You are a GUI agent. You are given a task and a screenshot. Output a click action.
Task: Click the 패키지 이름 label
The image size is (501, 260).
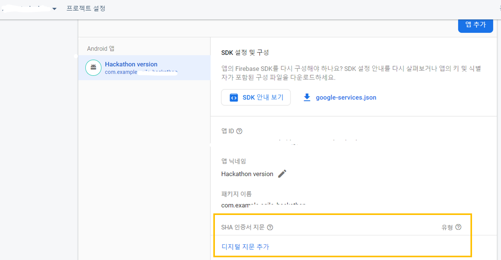236,194
